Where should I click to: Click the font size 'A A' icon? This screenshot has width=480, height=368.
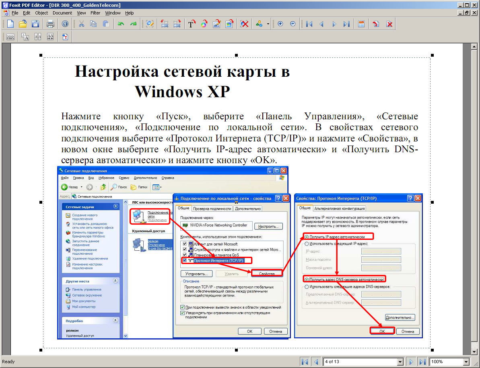25,37
